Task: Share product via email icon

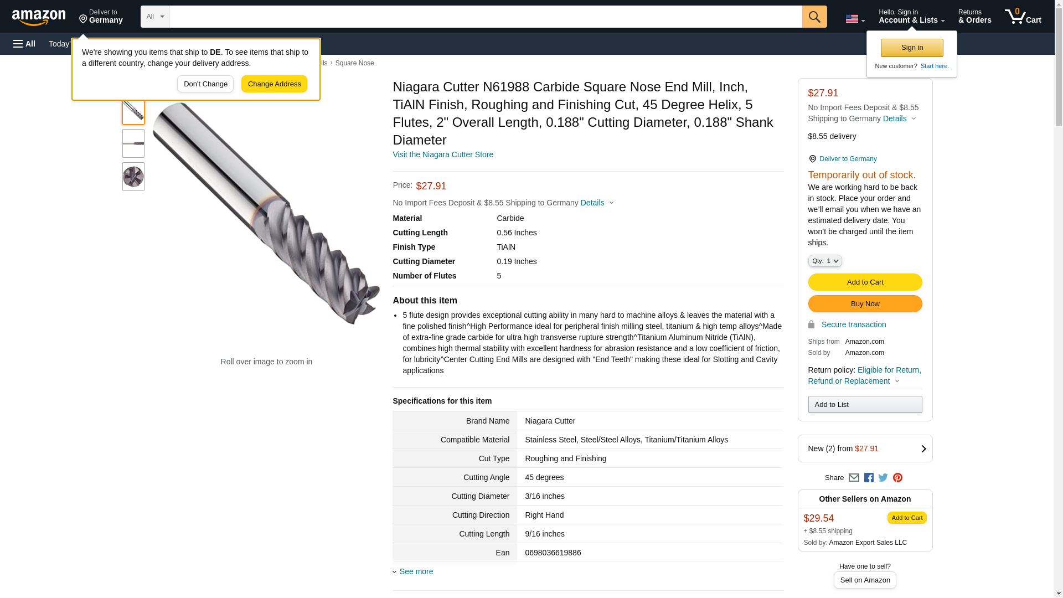Action: point(854,478)
